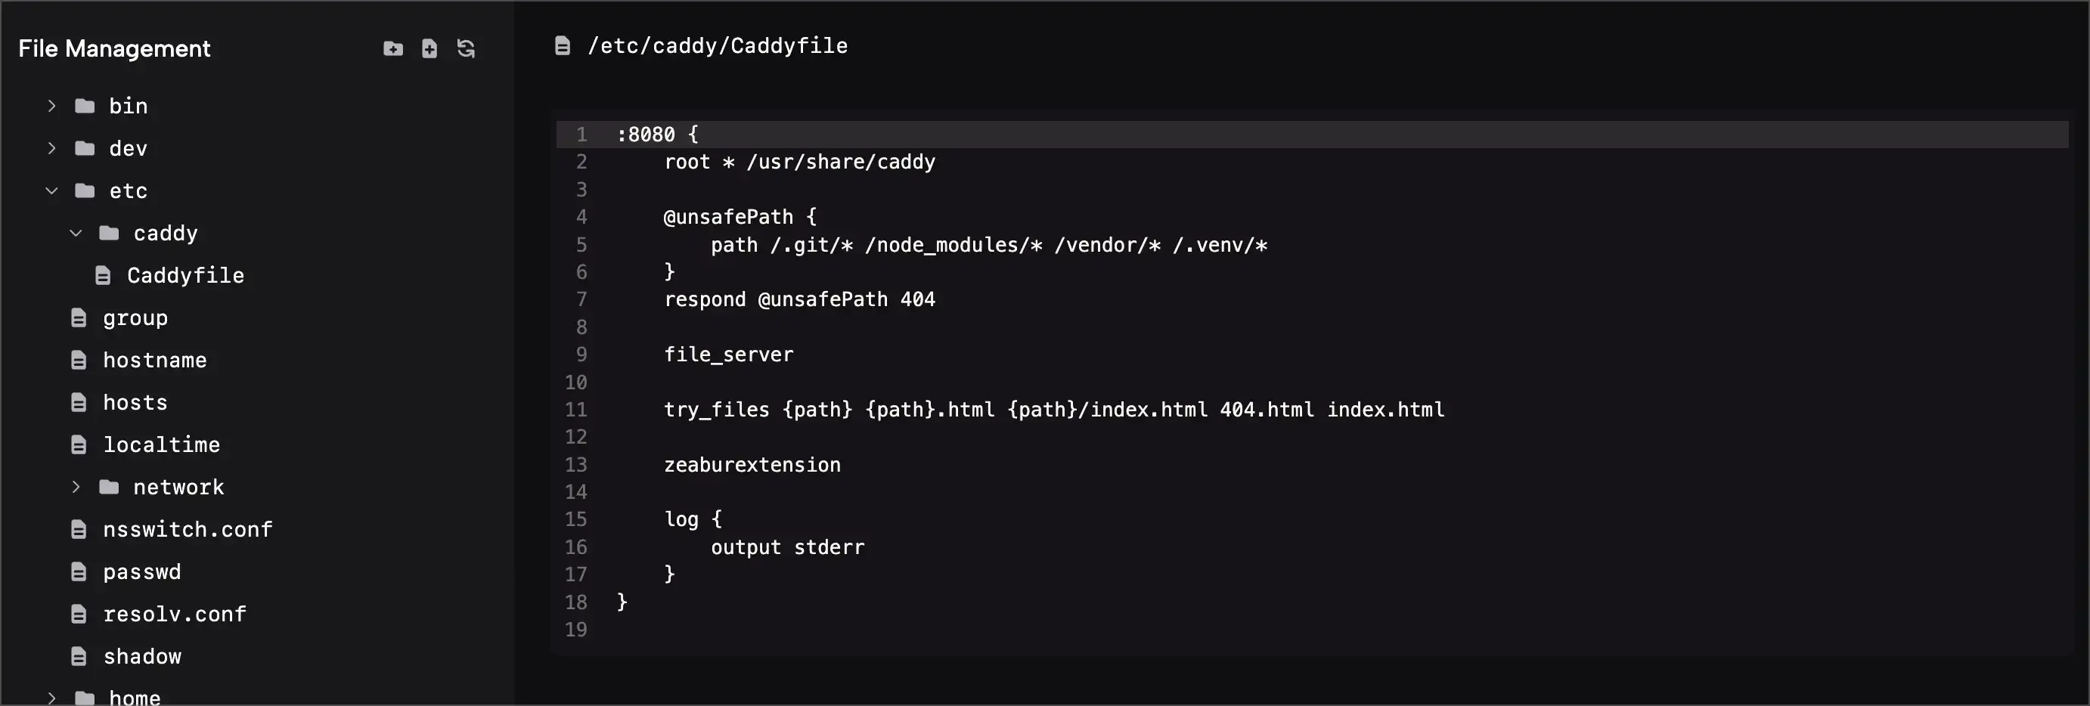The width and height of the screenshot is (2090, 706).
Task: Refresh the file tree
Action: tap(466, 48)
